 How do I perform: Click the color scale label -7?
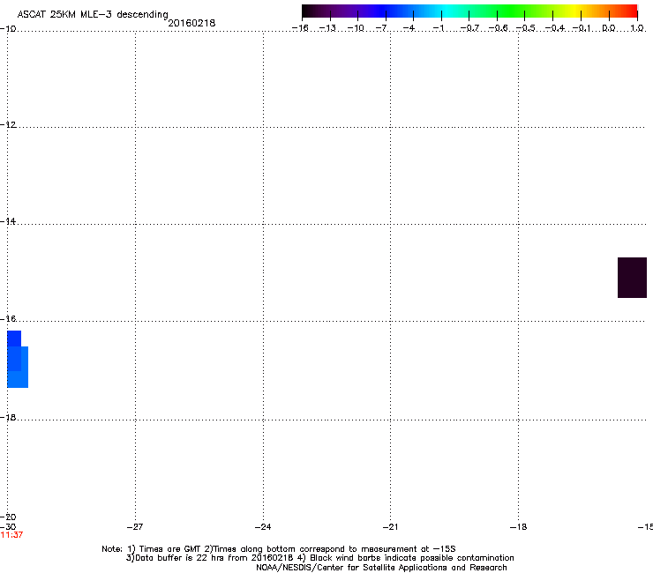[381, 28]
